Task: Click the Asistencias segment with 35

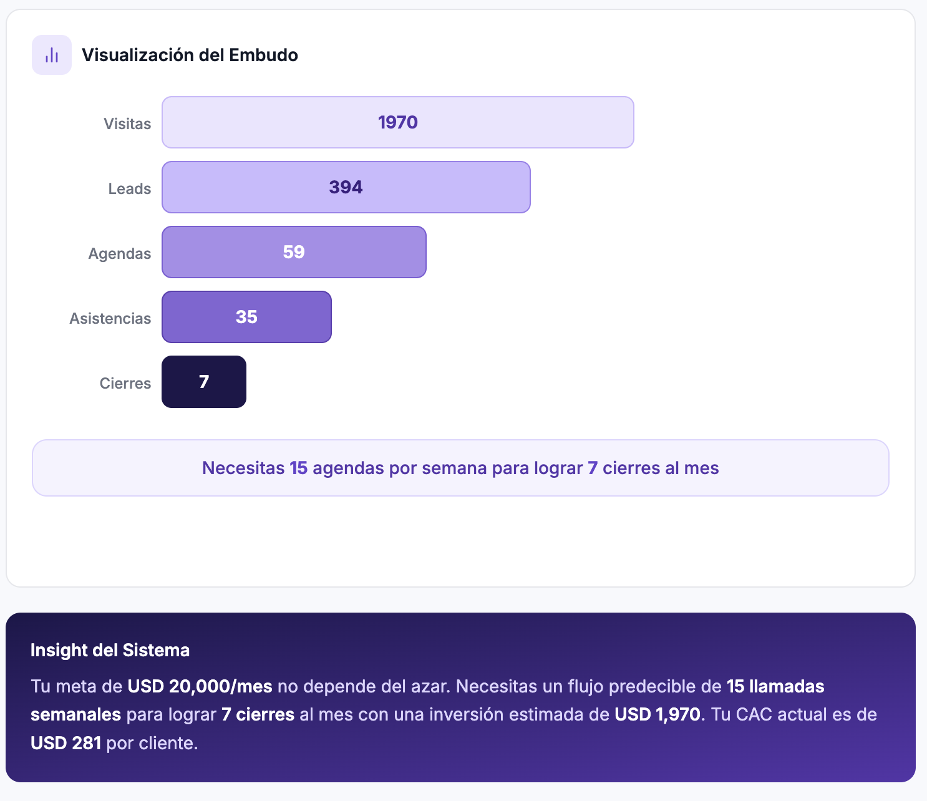Action: point(246,317)
